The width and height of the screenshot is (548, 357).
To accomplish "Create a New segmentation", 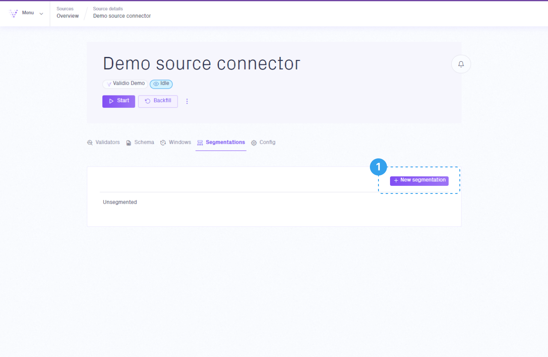I will [419, 181].
